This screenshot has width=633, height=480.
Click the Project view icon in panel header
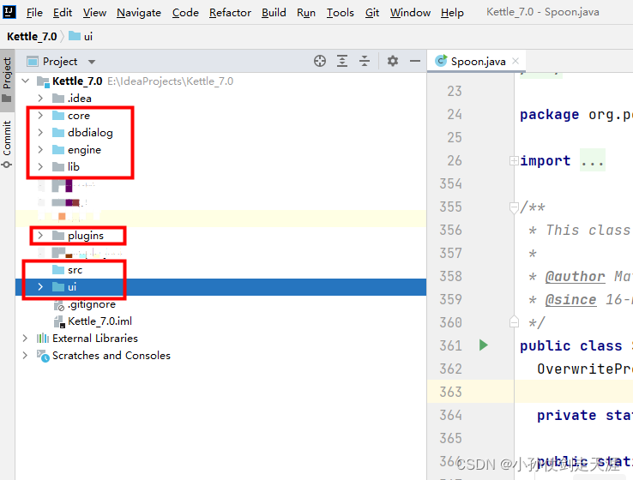tap(33, 62)
